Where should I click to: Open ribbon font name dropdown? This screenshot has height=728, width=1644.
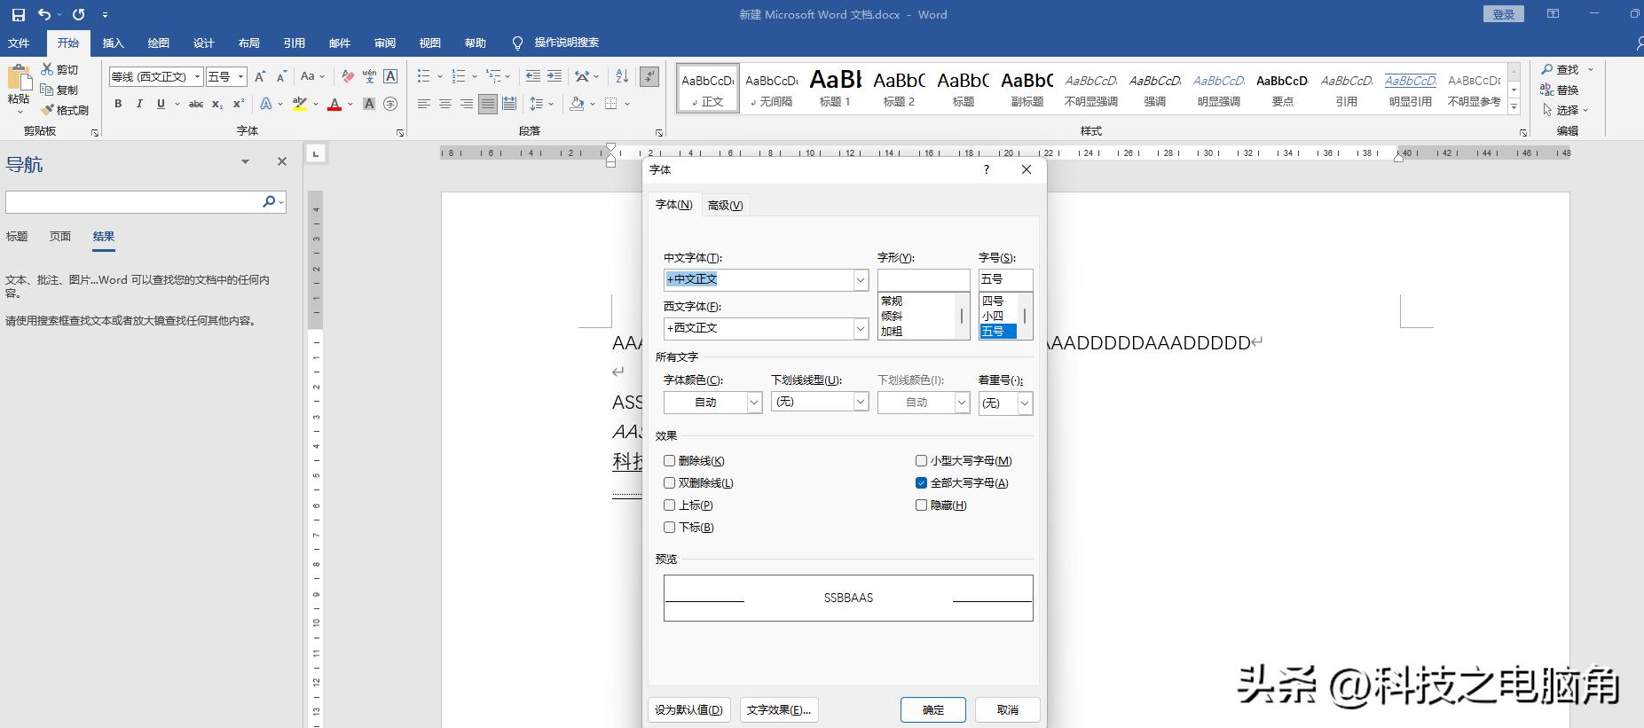(x=197, y=77)
